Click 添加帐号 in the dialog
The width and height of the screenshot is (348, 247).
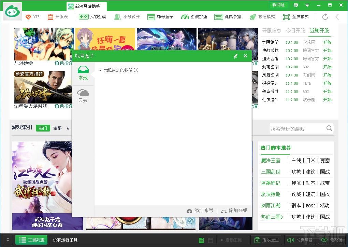click(x=200, y=210)
